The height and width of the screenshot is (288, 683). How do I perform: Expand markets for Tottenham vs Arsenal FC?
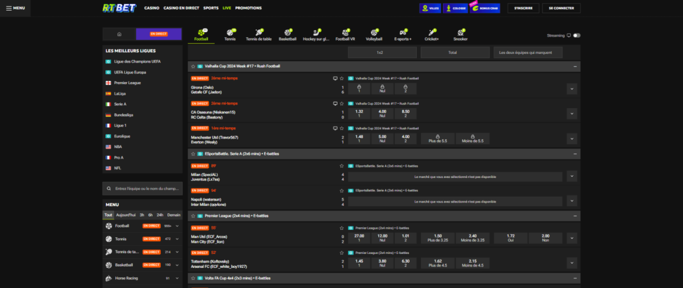[x=572, y=263]
